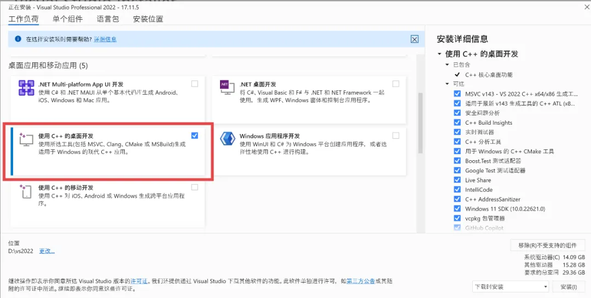The width and height of the screenshot is (591, 298).
Task: Uncheck IntelliCode checkbox
Action: 457,190
